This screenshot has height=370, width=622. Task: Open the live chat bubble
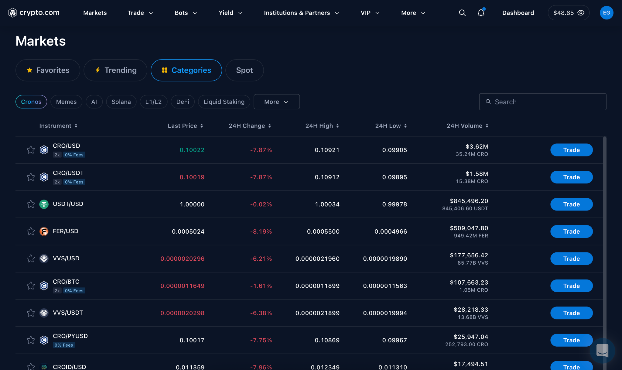[602, 351]
